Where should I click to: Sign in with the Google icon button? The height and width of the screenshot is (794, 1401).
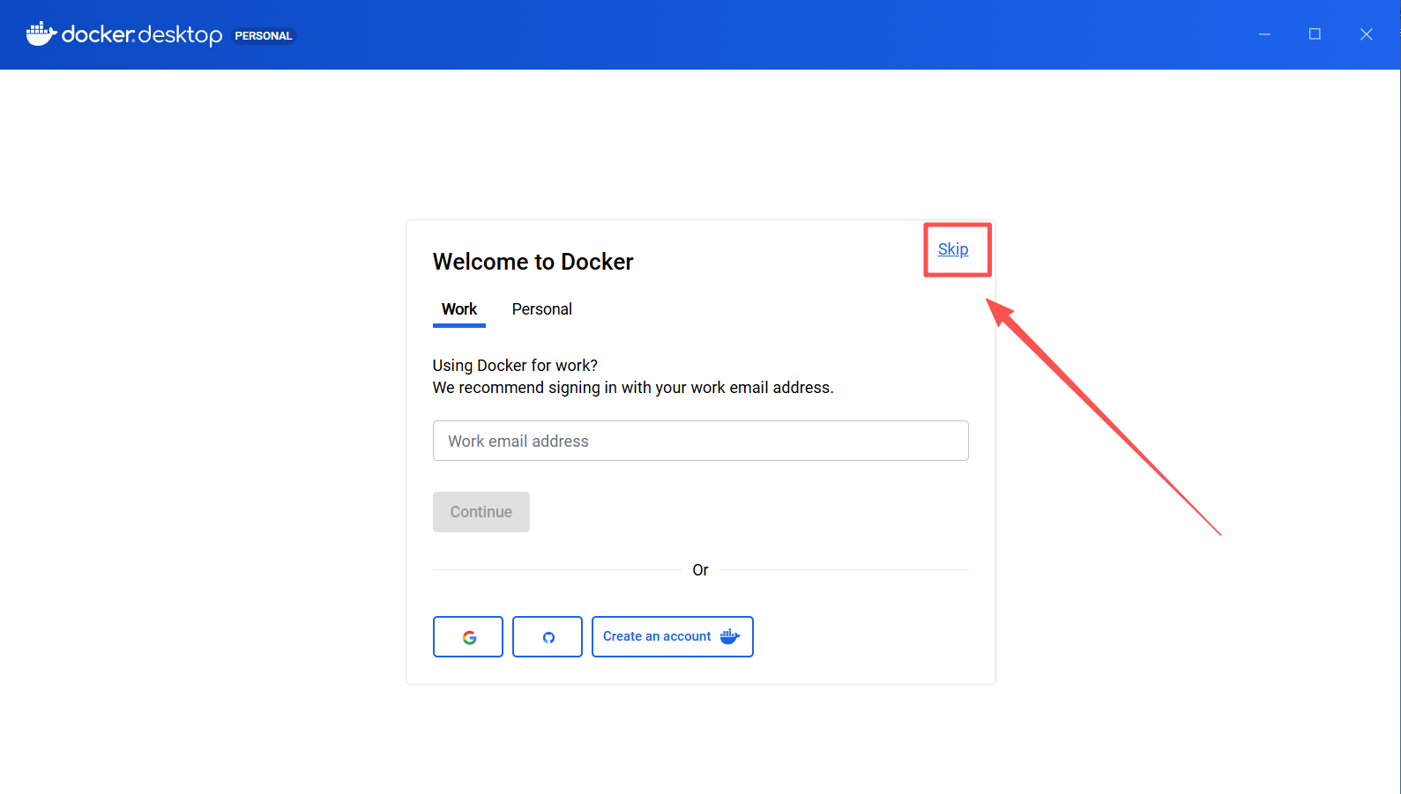pyautogui.click(x=468, y=636)
